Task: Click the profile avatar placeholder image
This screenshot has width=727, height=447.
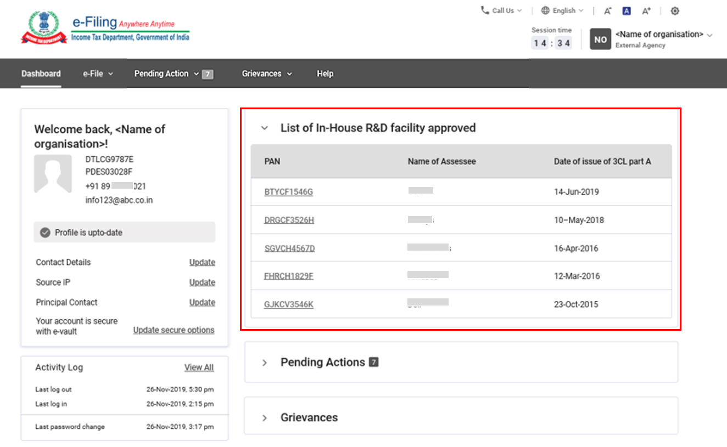Action: [x=53, y=174]
